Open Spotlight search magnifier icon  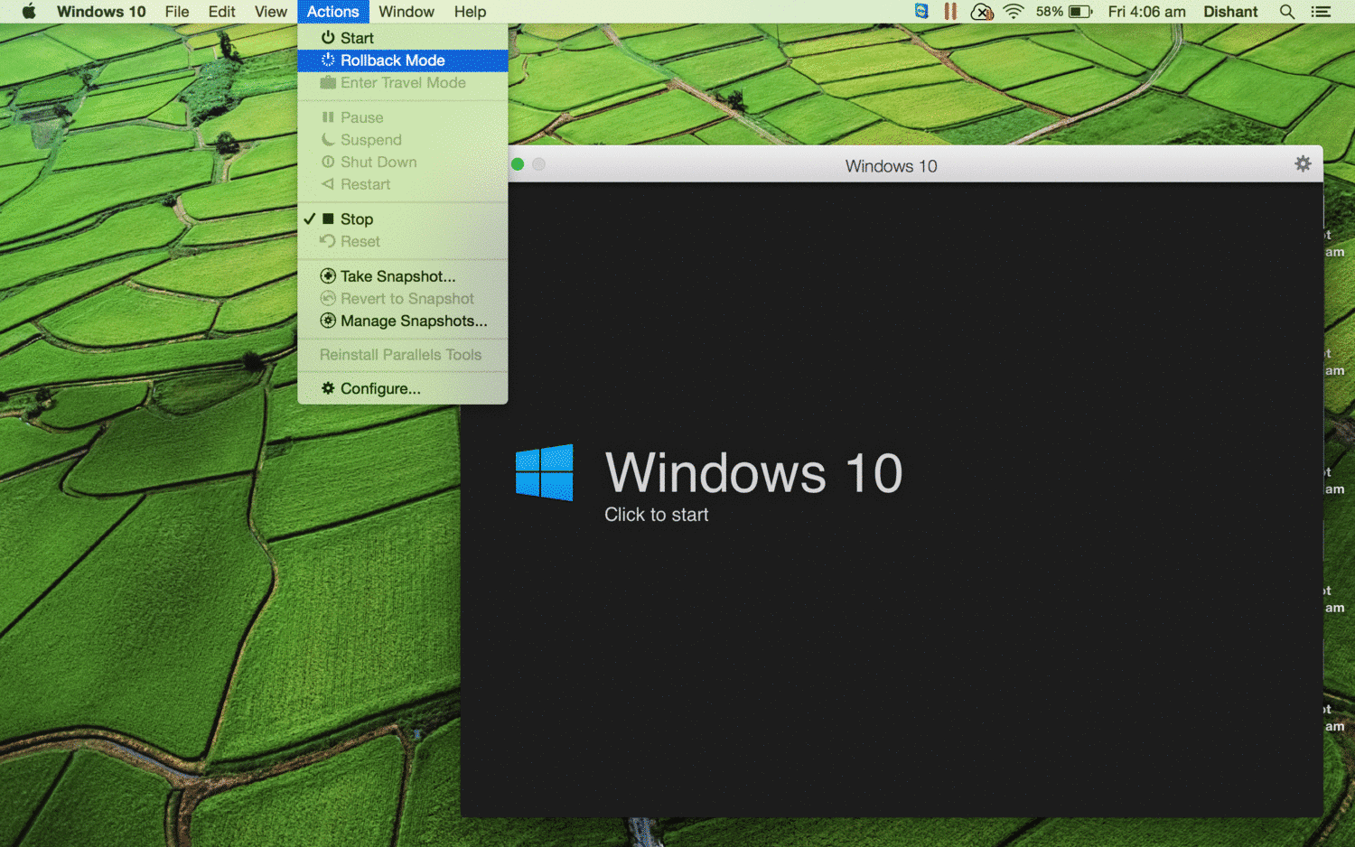pos(1287,12)
